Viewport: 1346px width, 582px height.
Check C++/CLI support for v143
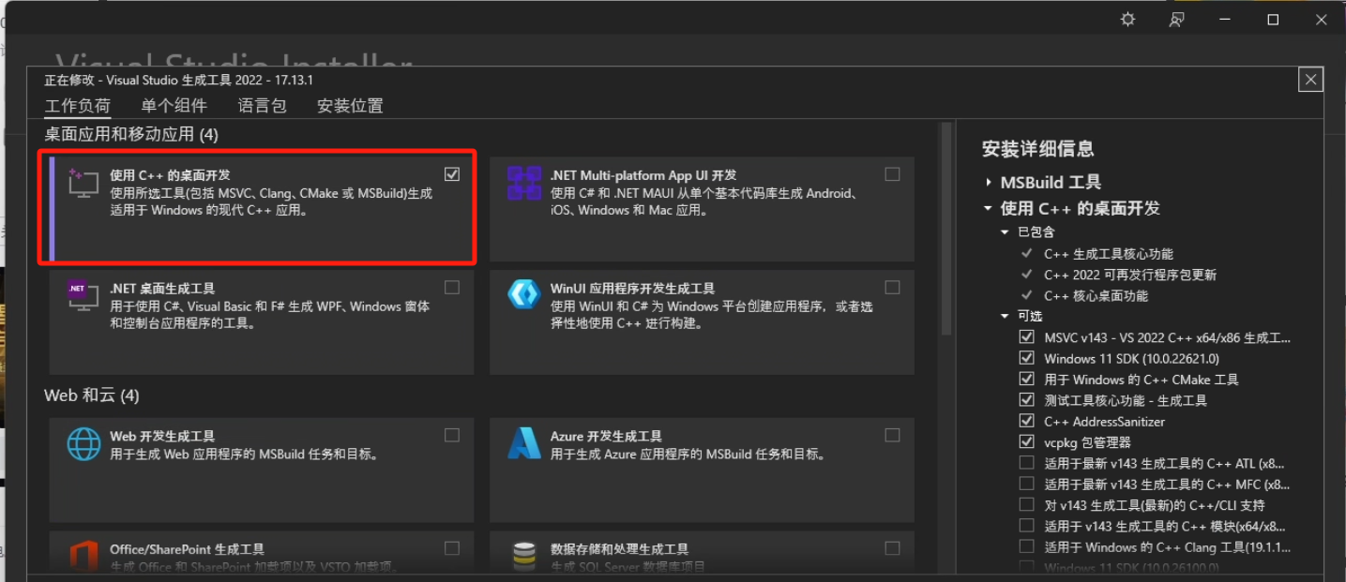pos(1026,504)
